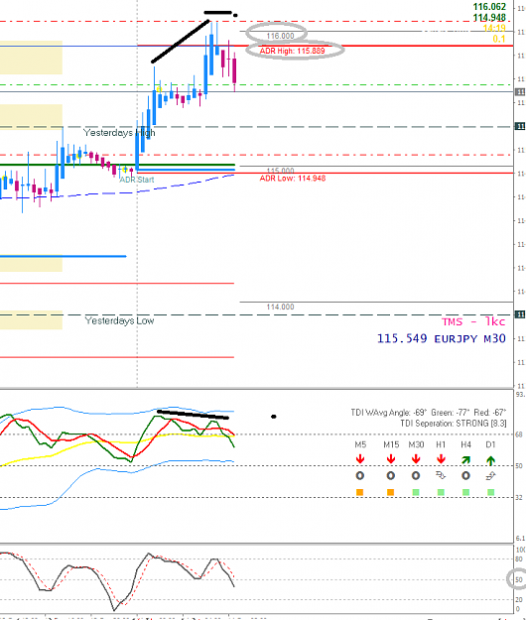
Task: Click the orange square in the M5 column
Action: click(x=360, y=492)
